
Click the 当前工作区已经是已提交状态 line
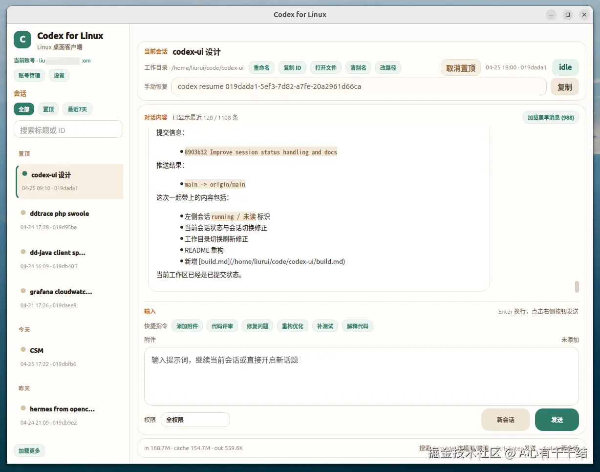tap(200, 275)
